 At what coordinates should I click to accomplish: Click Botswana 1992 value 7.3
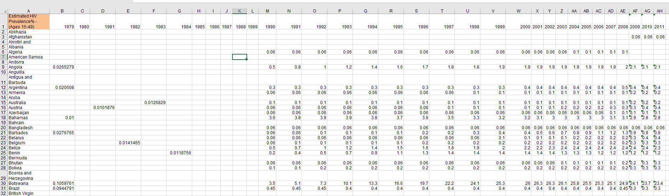click(x=314, y=183)
